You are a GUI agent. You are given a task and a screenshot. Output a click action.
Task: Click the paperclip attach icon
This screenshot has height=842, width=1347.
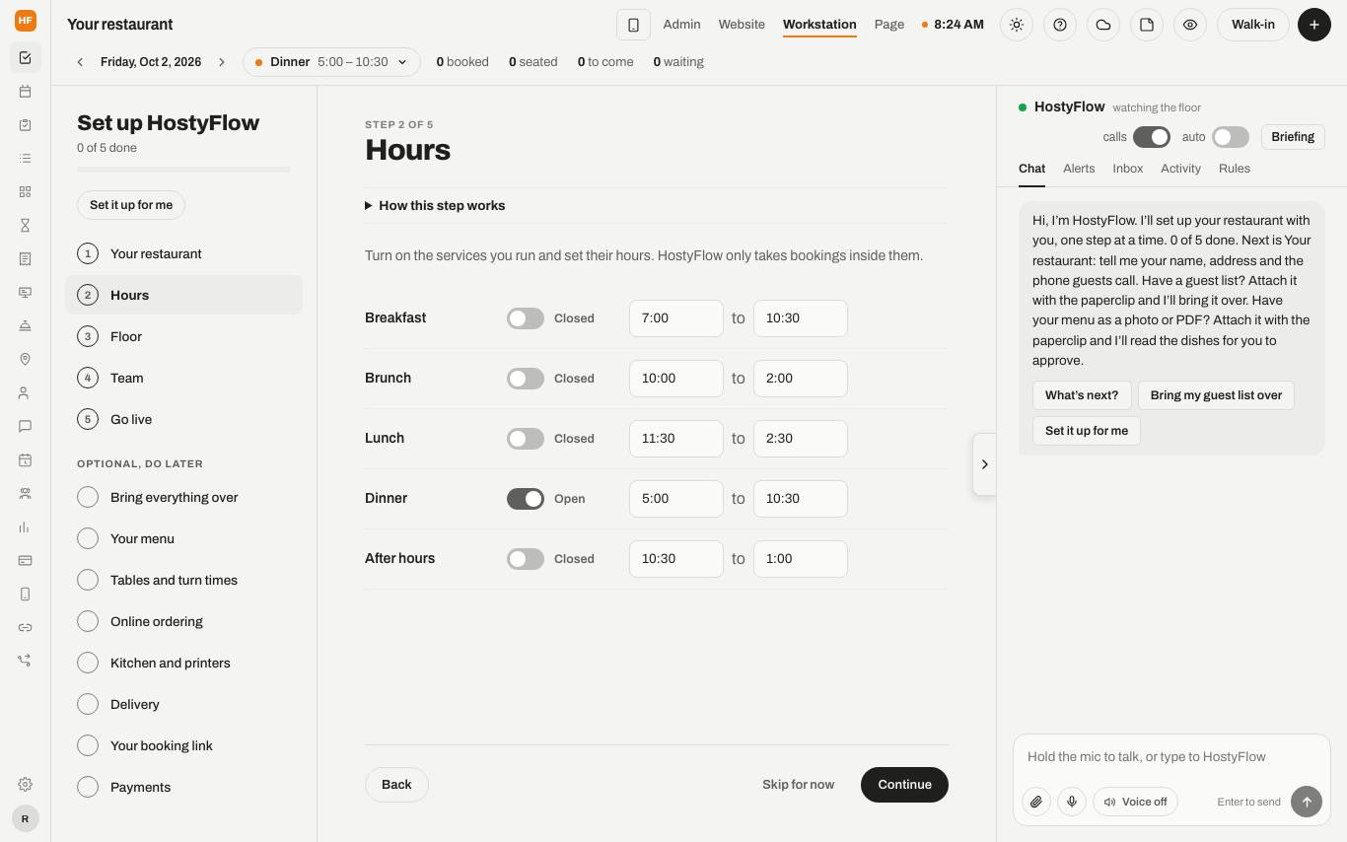pos(1036,802)
